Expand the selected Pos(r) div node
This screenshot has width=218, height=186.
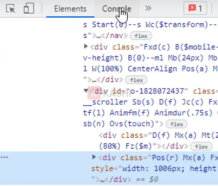(x=94, y=157)
